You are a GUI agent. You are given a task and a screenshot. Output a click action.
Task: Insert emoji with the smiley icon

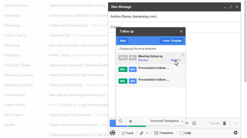194,123
